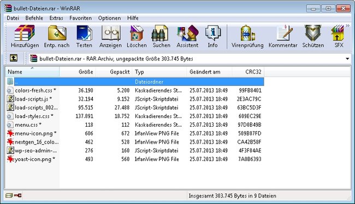355x204 pixels.
Task: Click the colors-fresh.css file icon
Action: click(10, 90)
